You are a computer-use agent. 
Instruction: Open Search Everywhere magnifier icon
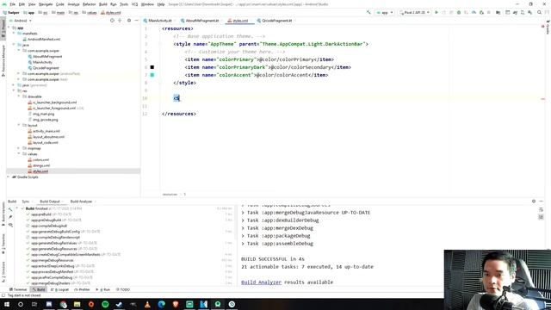click(x=540, y=13)
